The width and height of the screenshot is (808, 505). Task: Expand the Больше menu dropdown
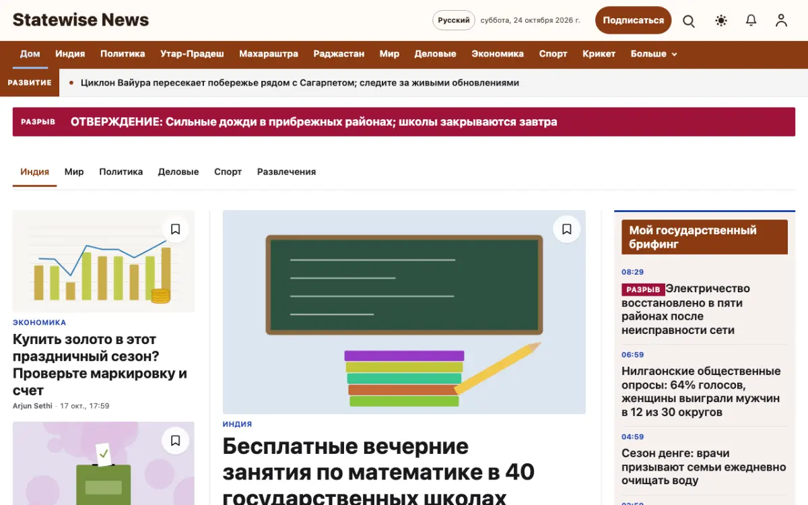click(654, 54)
